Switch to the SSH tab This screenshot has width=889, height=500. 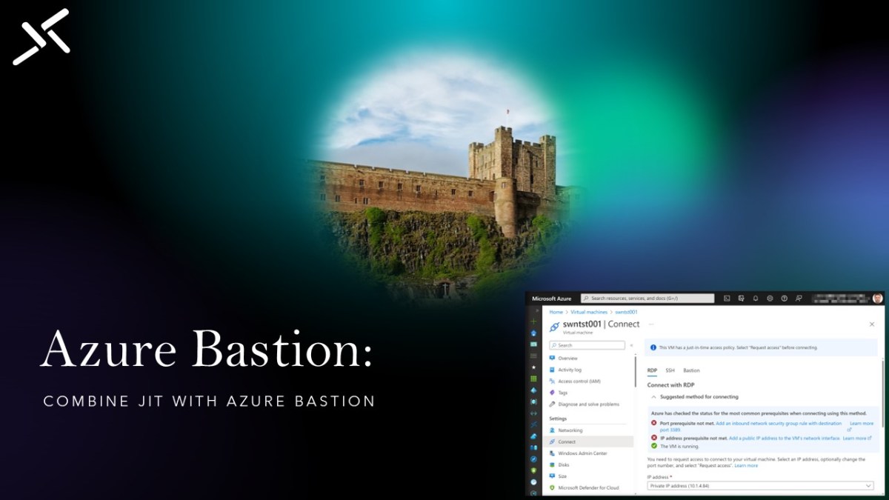click(x=670, y=370)
